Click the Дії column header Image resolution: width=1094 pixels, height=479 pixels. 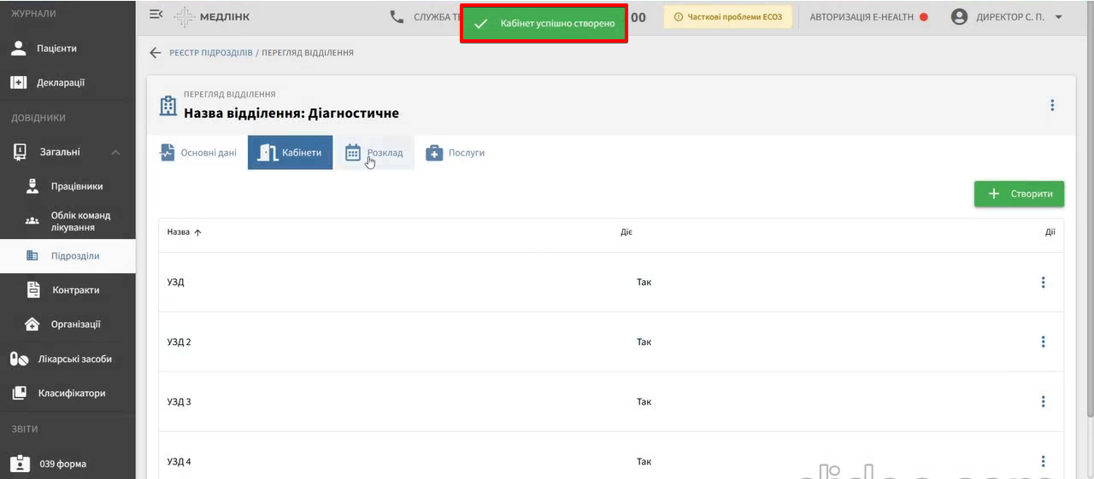(x=1050, y=232)
